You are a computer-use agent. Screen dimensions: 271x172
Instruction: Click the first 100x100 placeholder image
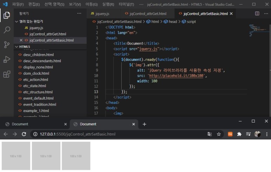(x=16, y=156)
